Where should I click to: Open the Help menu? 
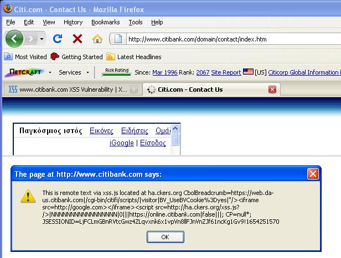pos(157,22)
